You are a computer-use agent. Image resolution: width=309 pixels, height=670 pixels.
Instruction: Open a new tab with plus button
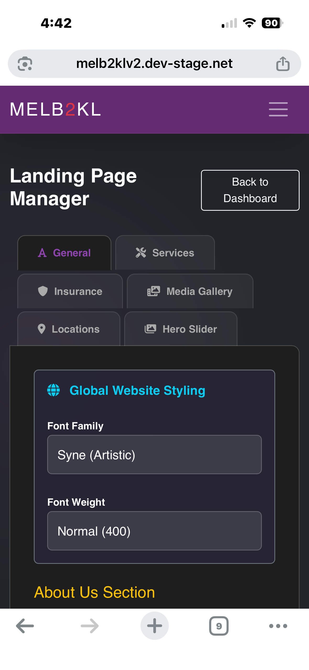point(154,626)
